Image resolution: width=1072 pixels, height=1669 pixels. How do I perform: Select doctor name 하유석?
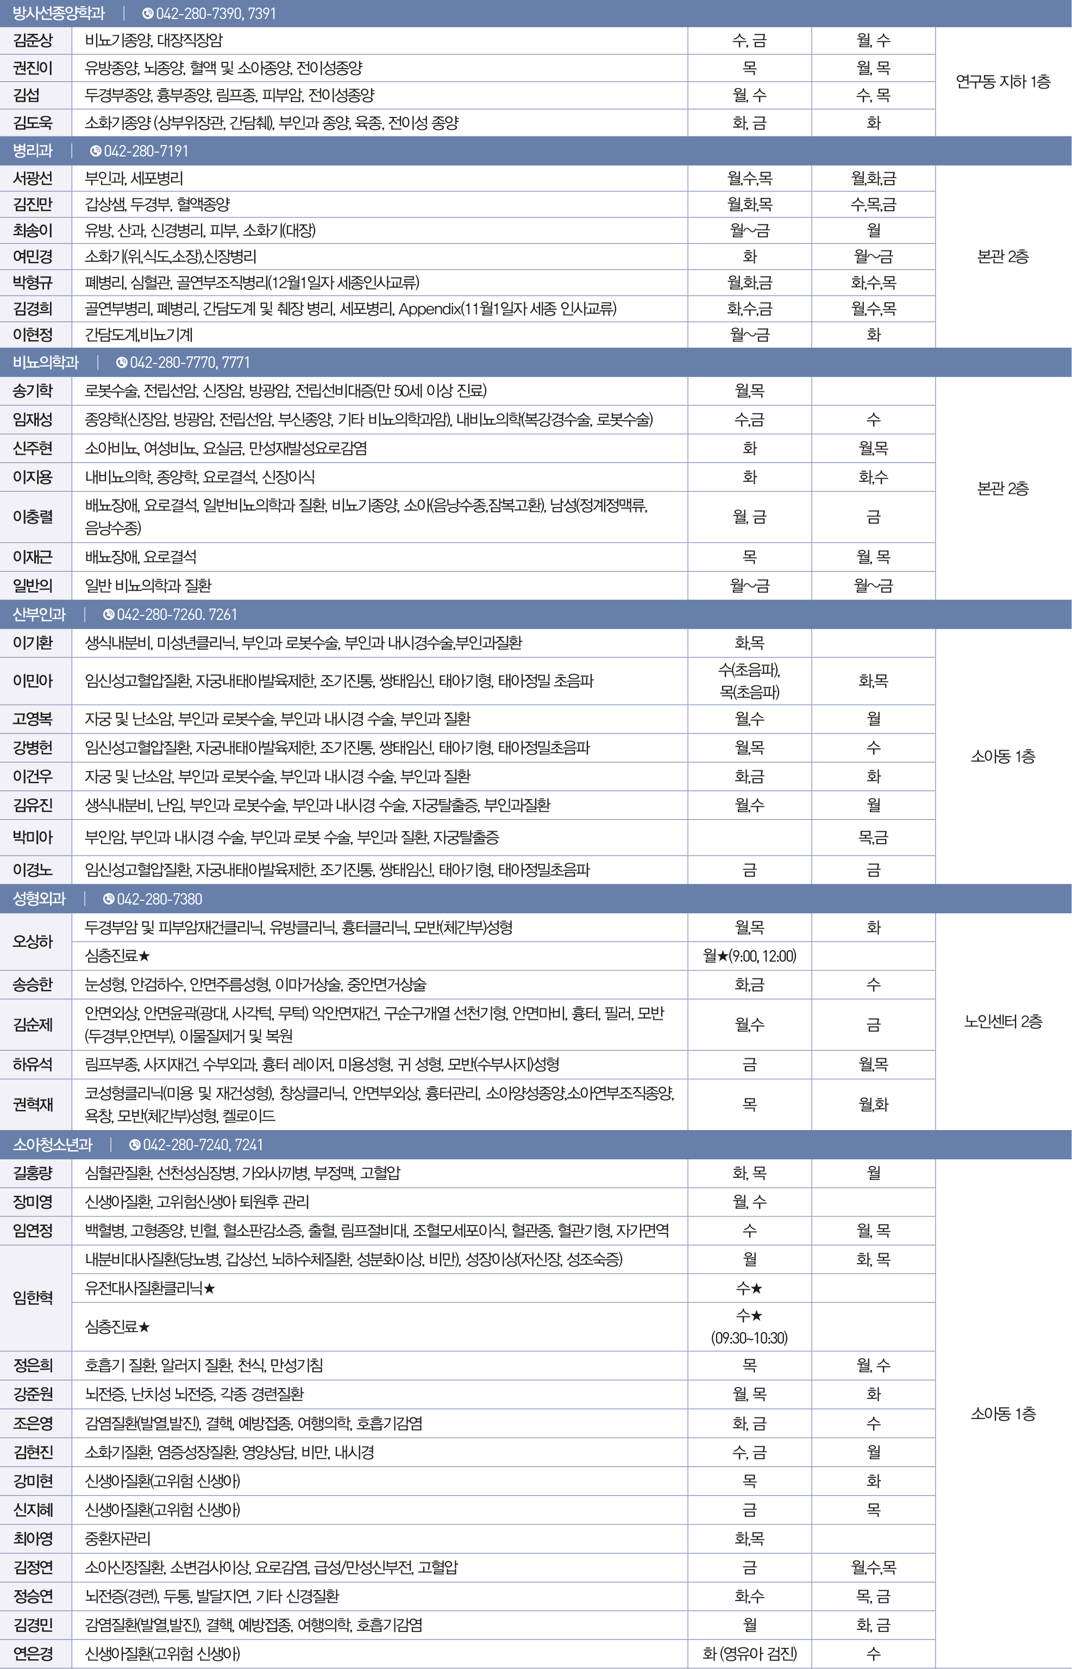(x=33, y=1065)
